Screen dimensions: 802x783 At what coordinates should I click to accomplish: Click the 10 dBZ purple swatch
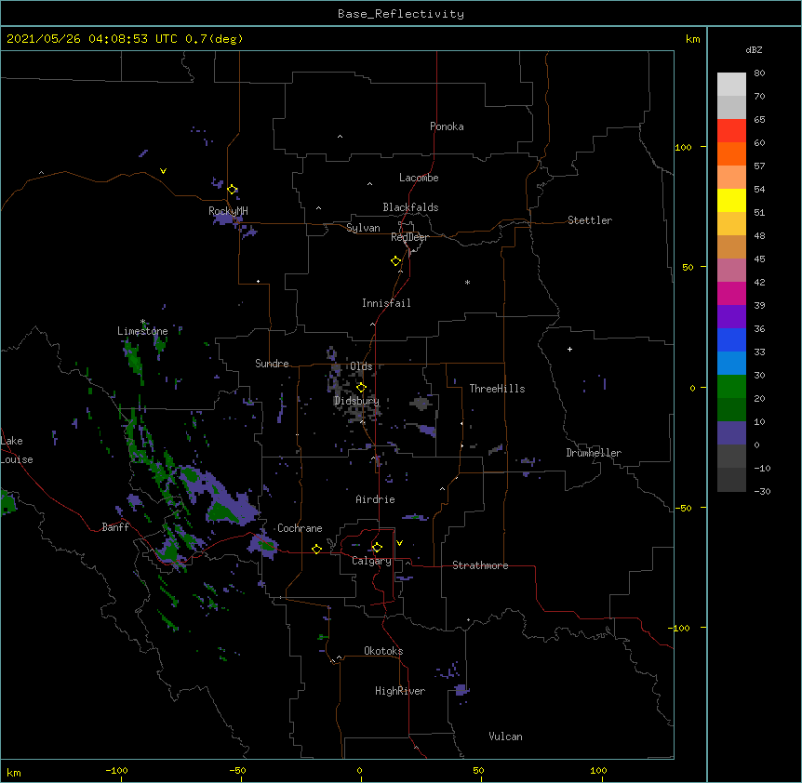tap(731, 433)
